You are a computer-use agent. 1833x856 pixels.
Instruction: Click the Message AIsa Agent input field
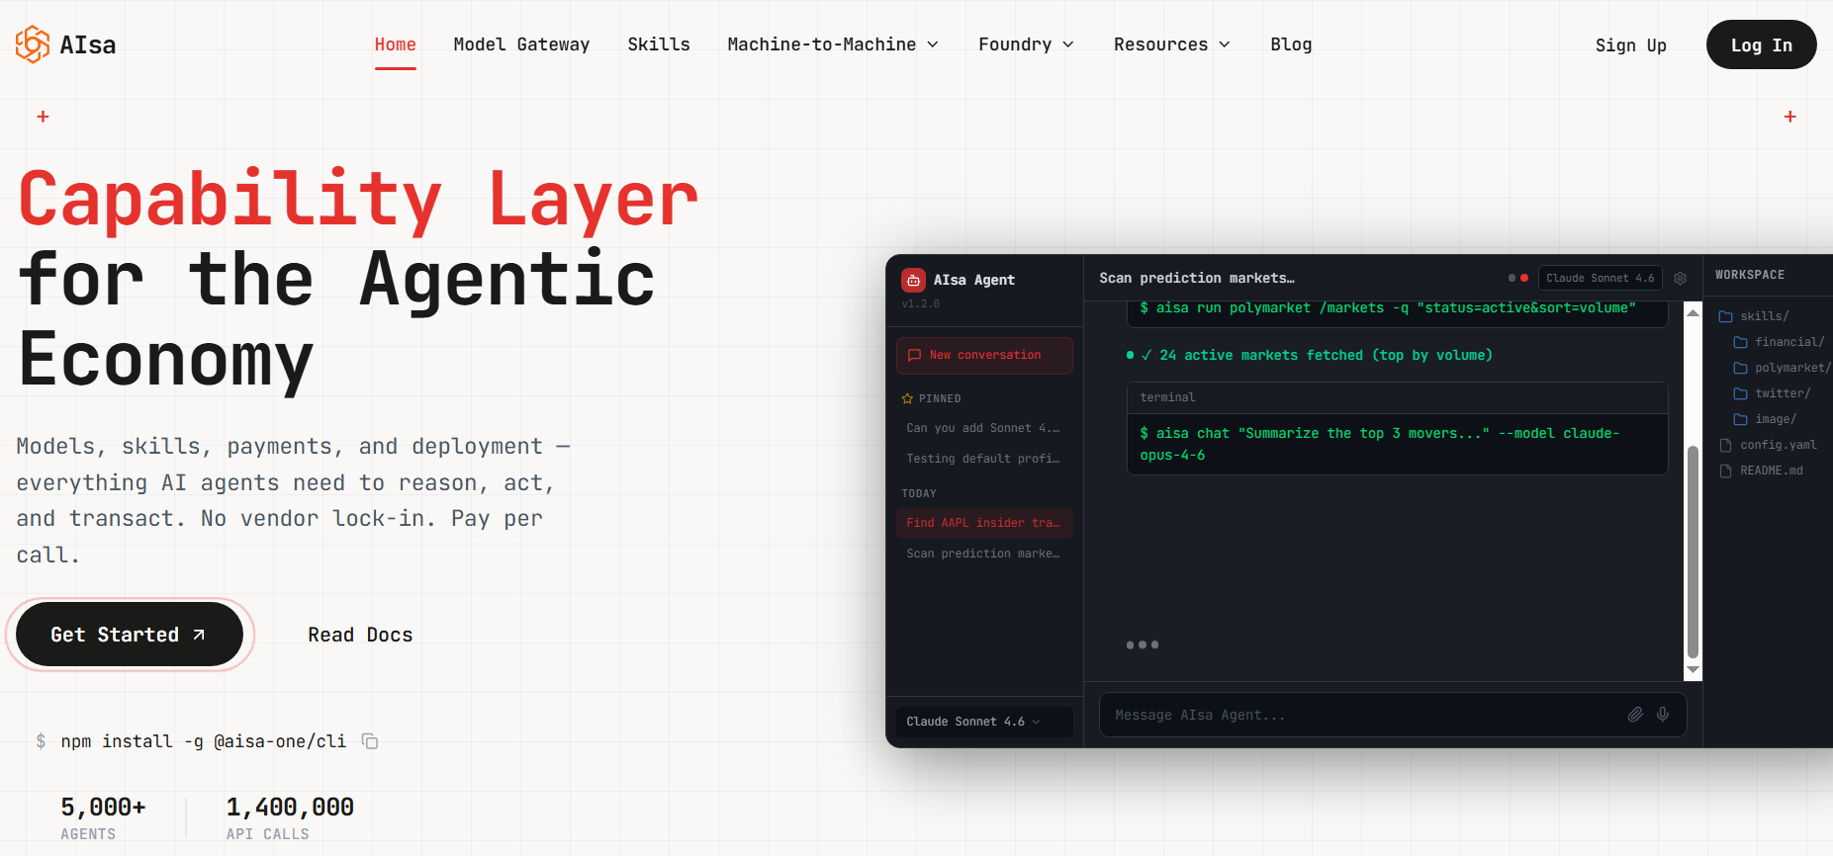tap(1393, 715)
